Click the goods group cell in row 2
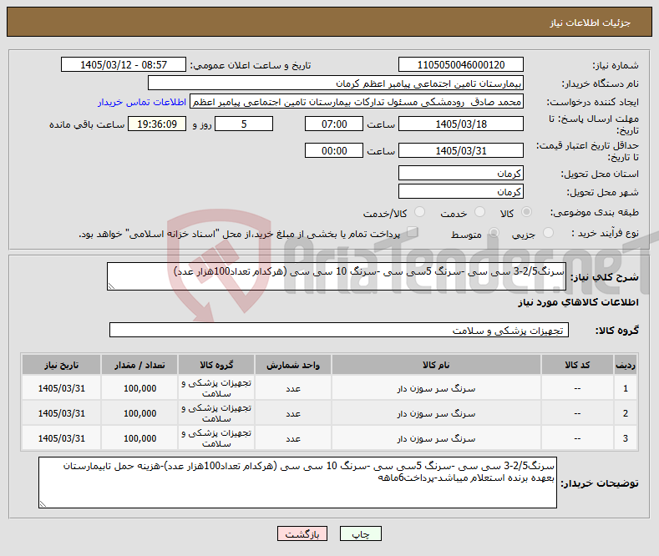The height and width of the screenshot is (556, 659). point(216,413)
